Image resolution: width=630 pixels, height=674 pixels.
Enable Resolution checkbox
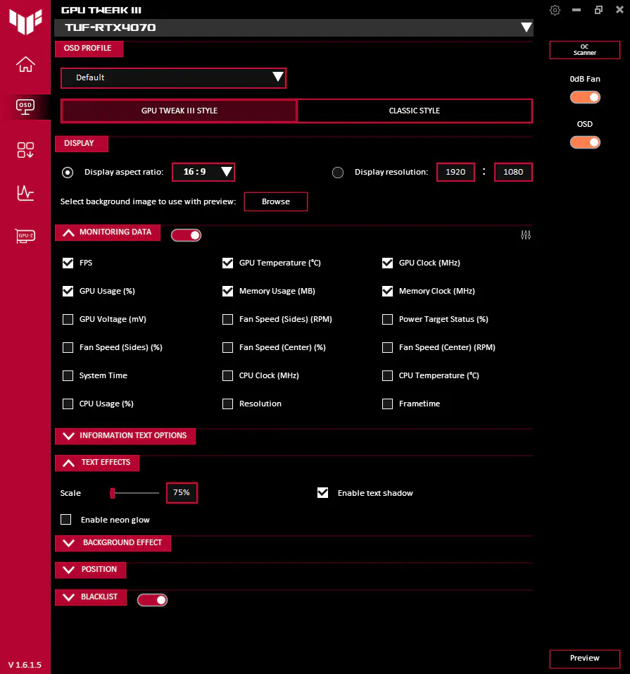228,404
